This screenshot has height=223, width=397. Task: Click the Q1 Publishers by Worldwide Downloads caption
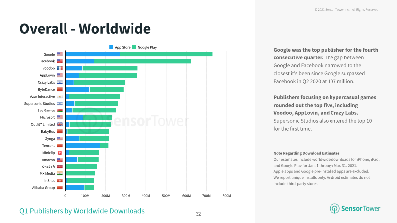coord(82,211)
